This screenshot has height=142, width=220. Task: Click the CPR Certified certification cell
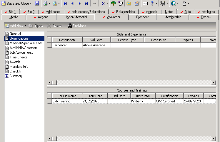click(x=169, y=101)
